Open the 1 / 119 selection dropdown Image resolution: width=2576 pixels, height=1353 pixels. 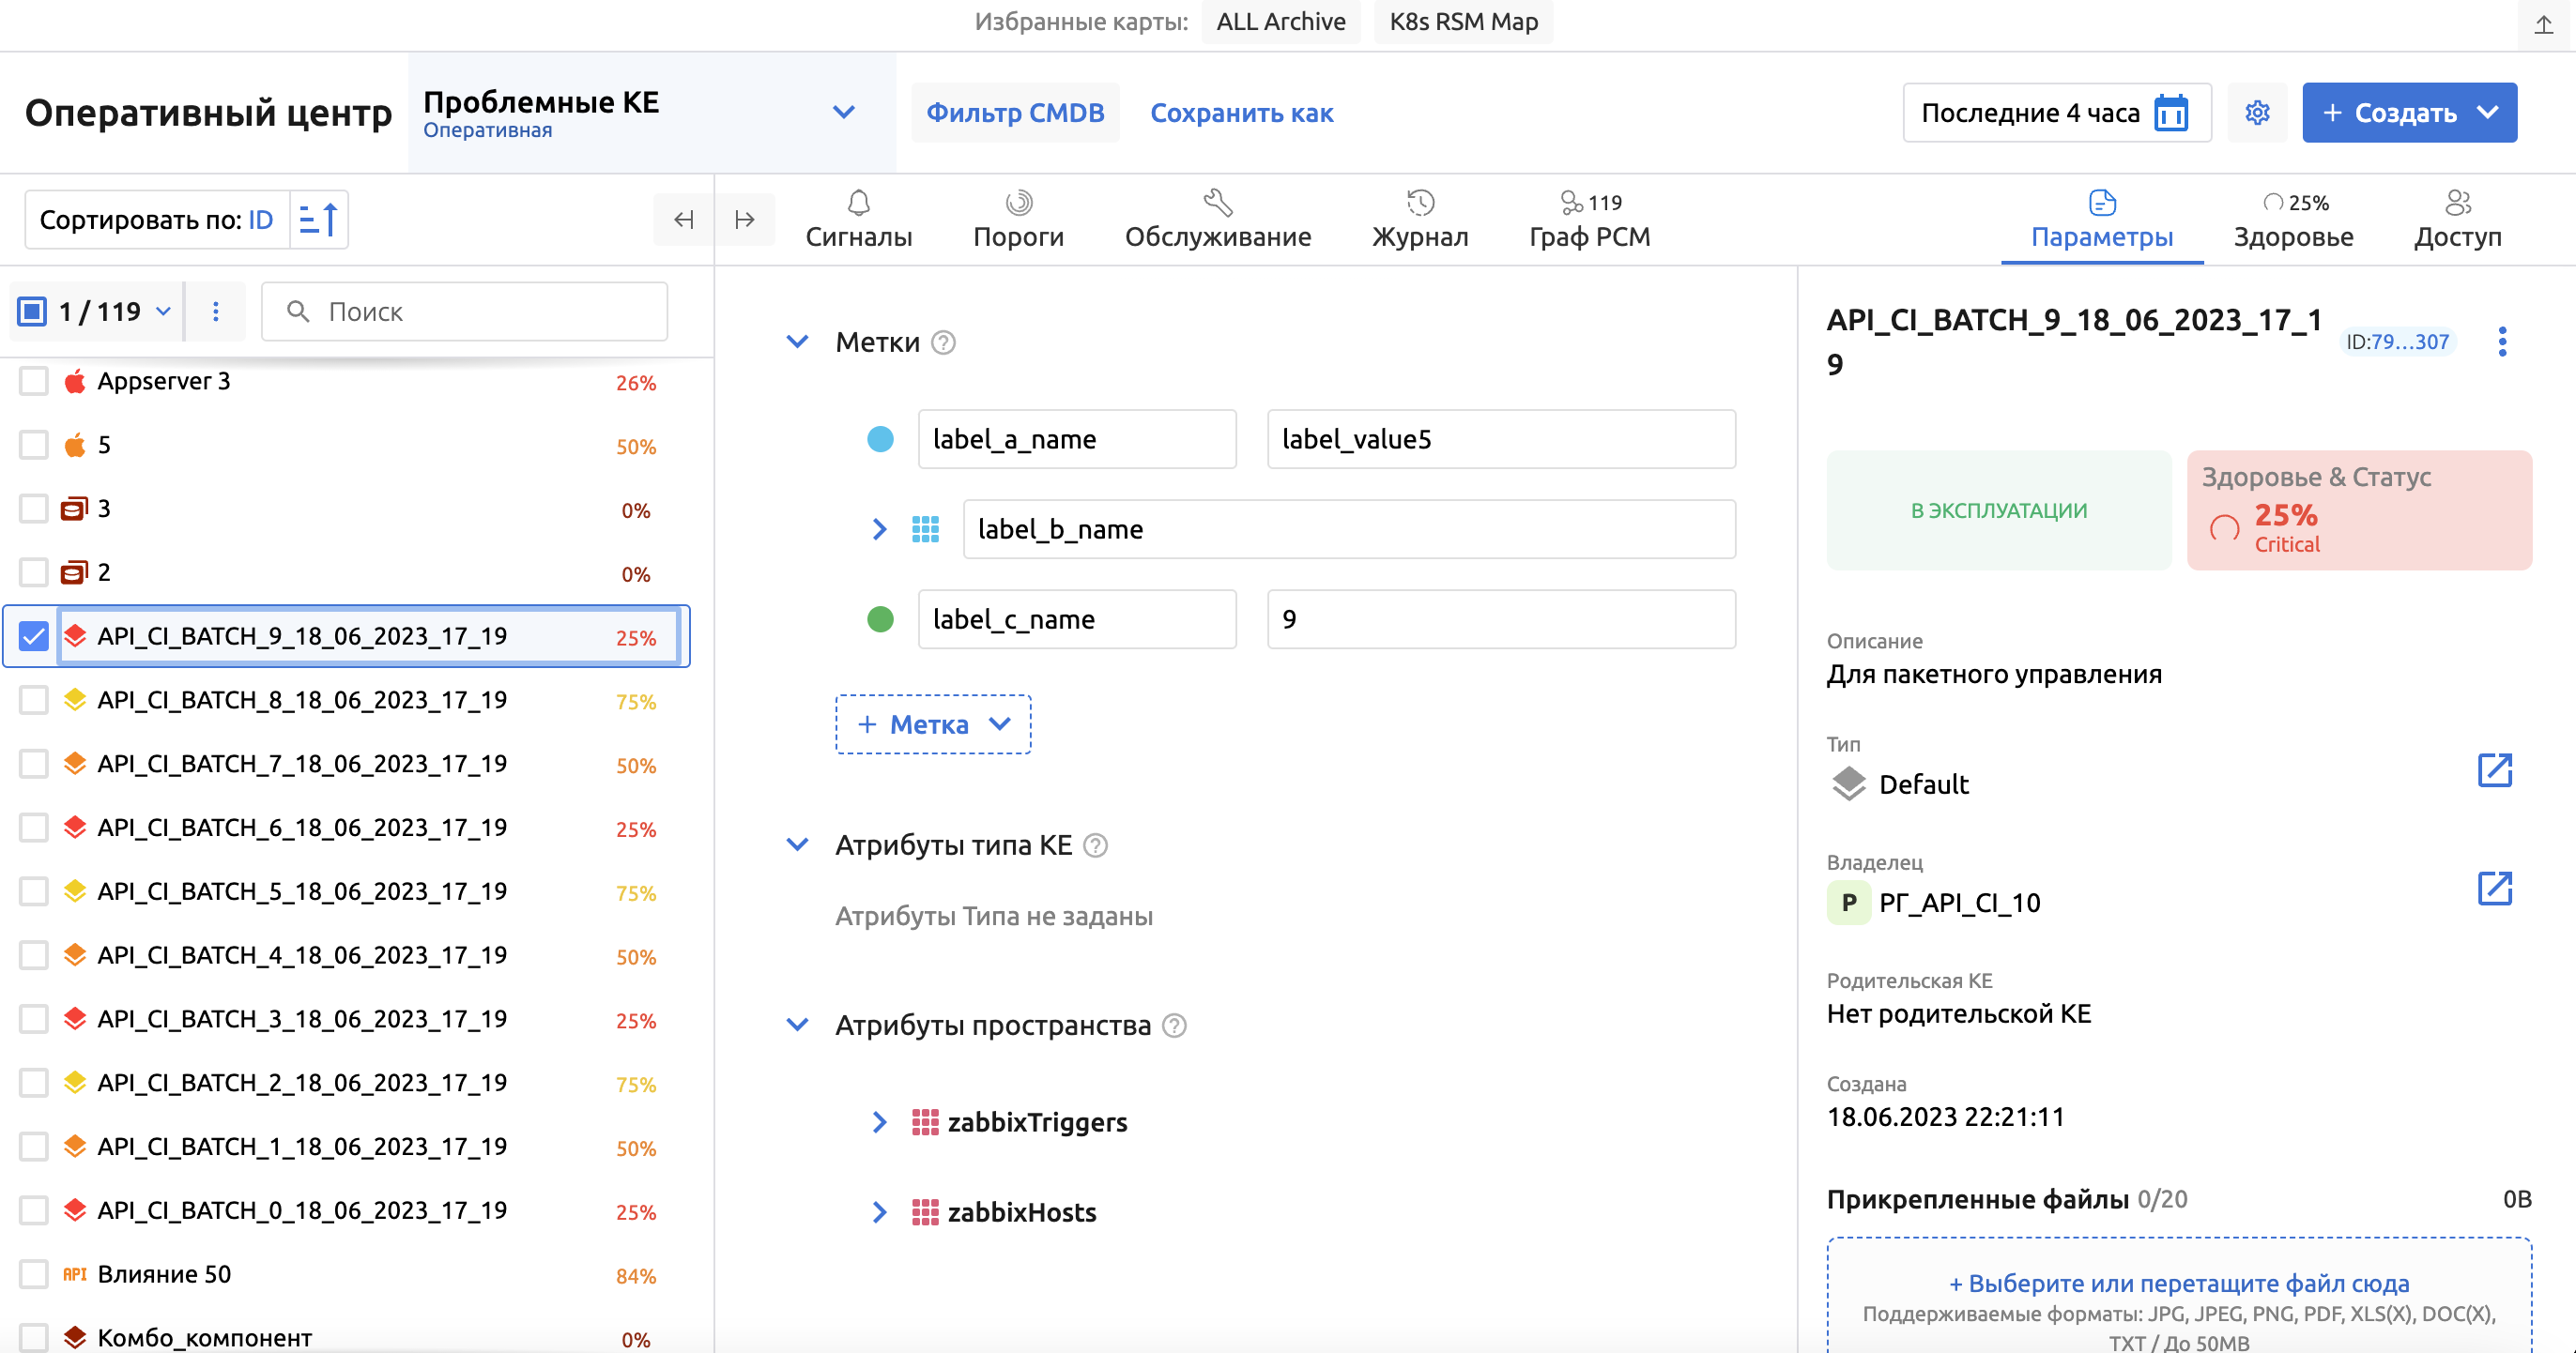[x=164, y=312]
